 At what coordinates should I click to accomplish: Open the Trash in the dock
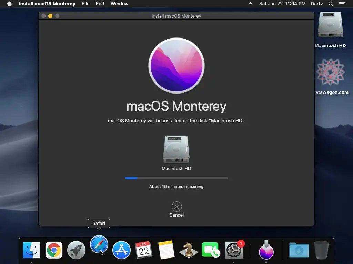pos(321,250)
